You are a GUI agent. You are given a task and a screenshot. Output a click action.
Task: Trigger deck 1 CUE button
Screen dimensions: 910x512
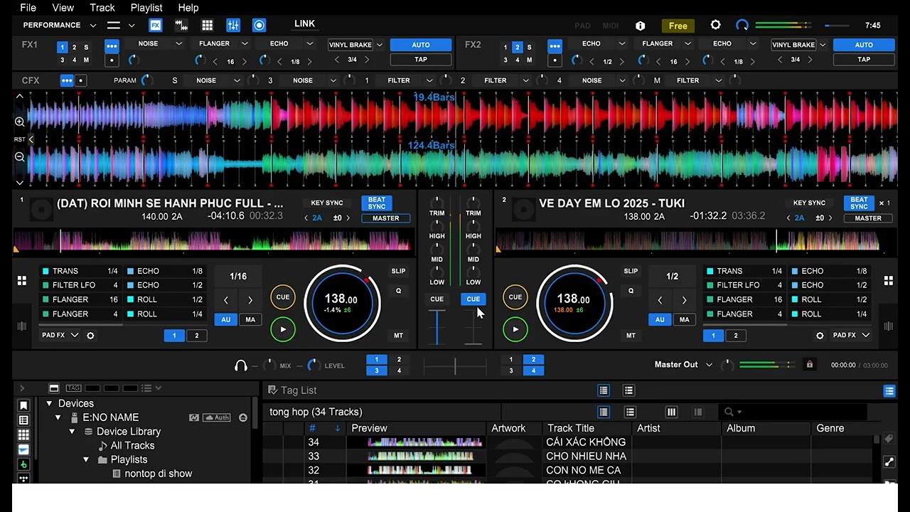coord(283,297)
